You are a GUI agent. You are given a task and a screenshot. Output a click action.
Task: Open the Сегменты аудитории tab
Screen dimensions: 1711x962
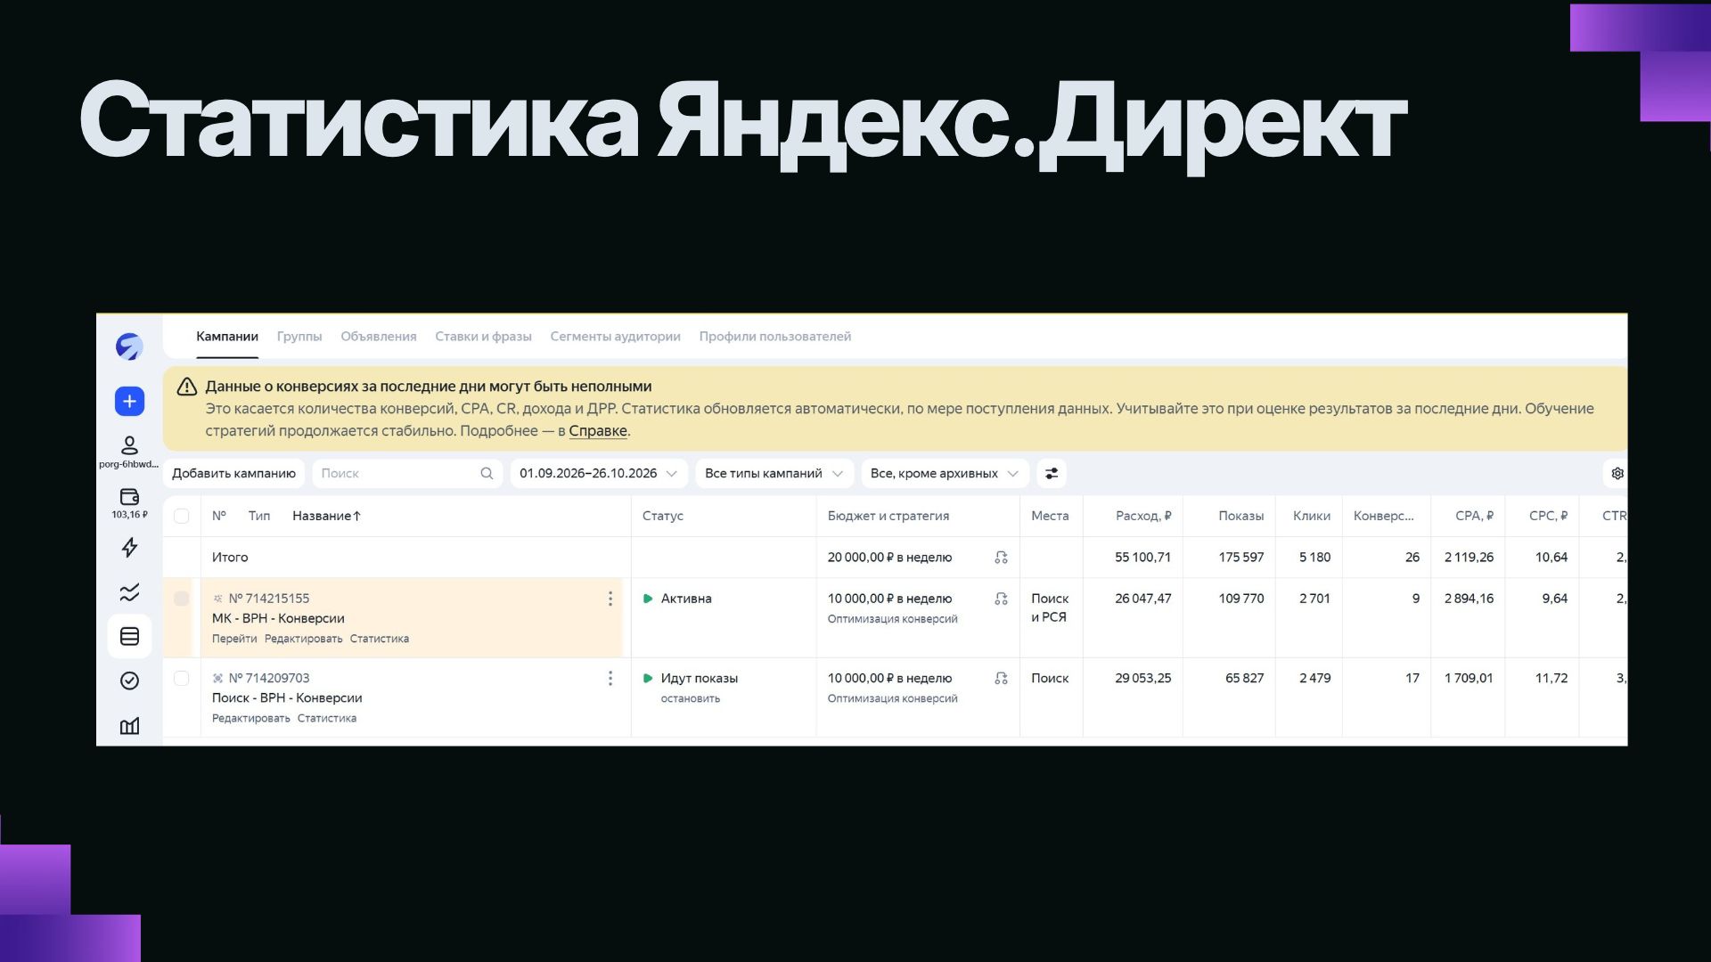[x=615, y=337]
